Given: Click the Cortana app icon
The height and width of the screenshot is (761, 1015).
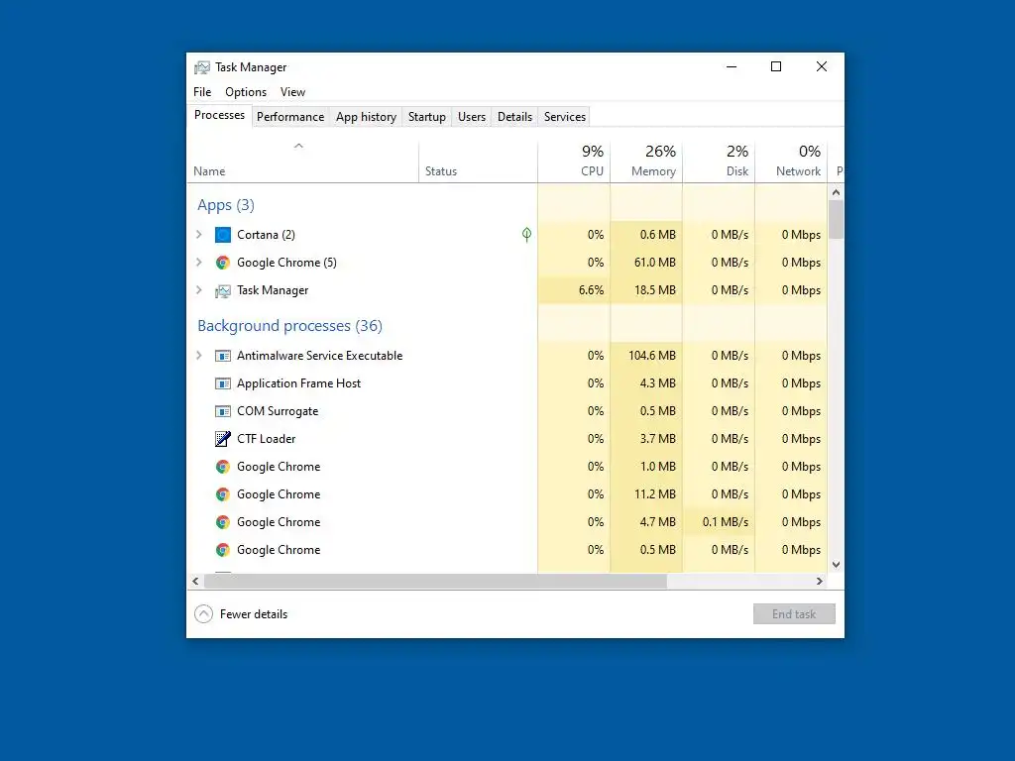Looking at the screenshot, I should pos(223,235).
